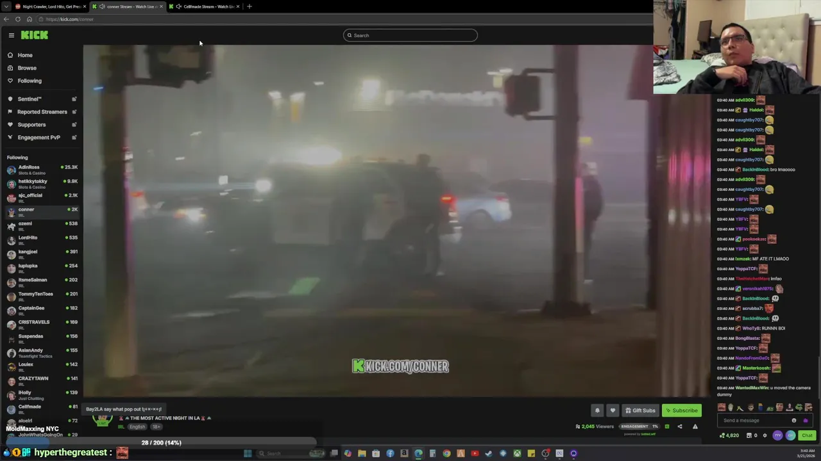Toggle pin icon beside Sentinel
821x461 pixels.
coord(74,99)
